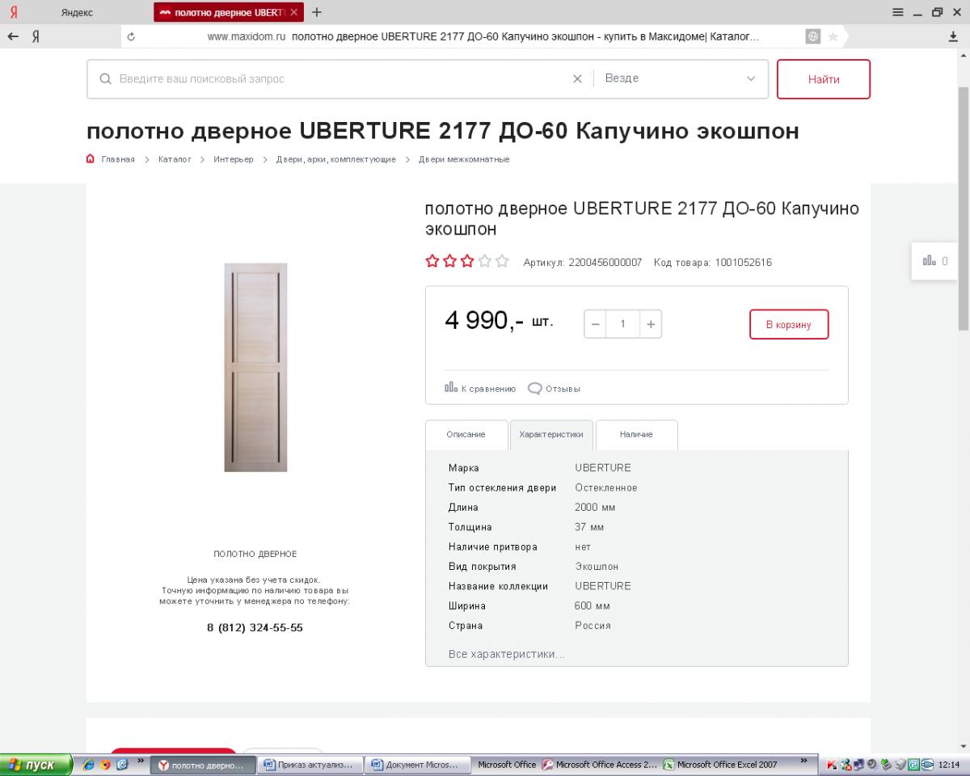Add the door to cart with В корзину
Viewport: 970px width, 776px height.
pyautogui.click(x=789, y=324)
